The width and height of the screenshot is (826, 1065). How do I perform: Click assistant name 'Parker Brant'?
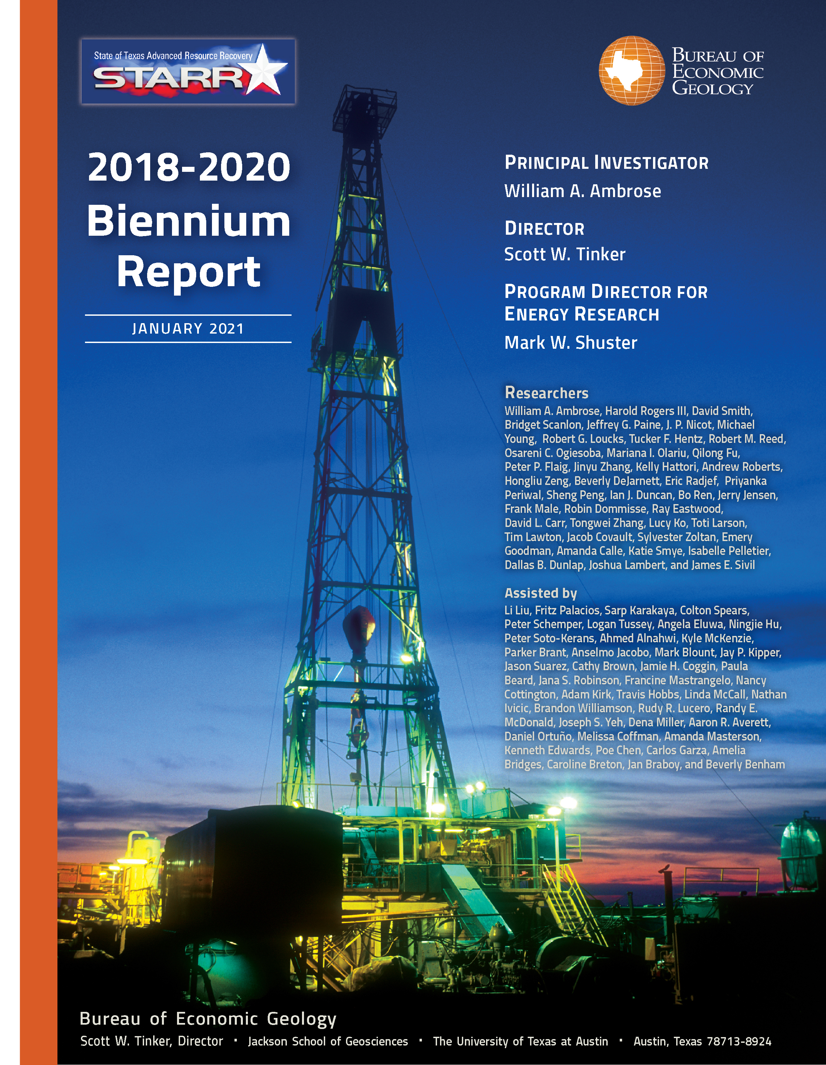535,652
